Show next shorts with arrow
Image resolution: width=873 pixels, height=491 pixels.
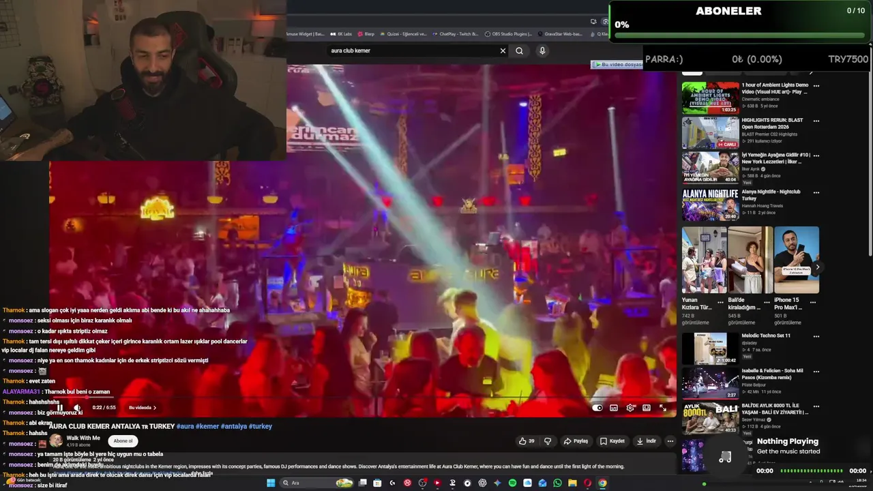coord(817,267)
